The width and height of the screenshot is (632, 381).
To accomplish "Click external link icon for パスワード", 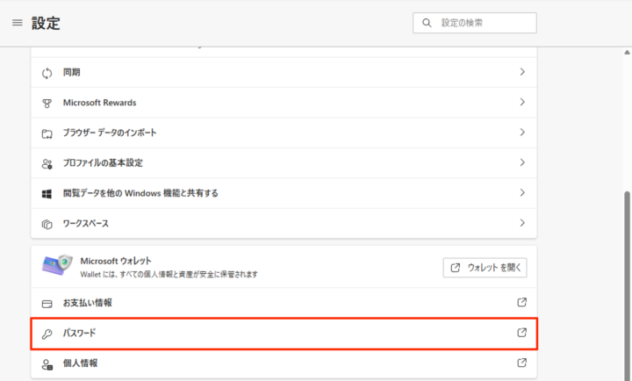I will (522, 333).
